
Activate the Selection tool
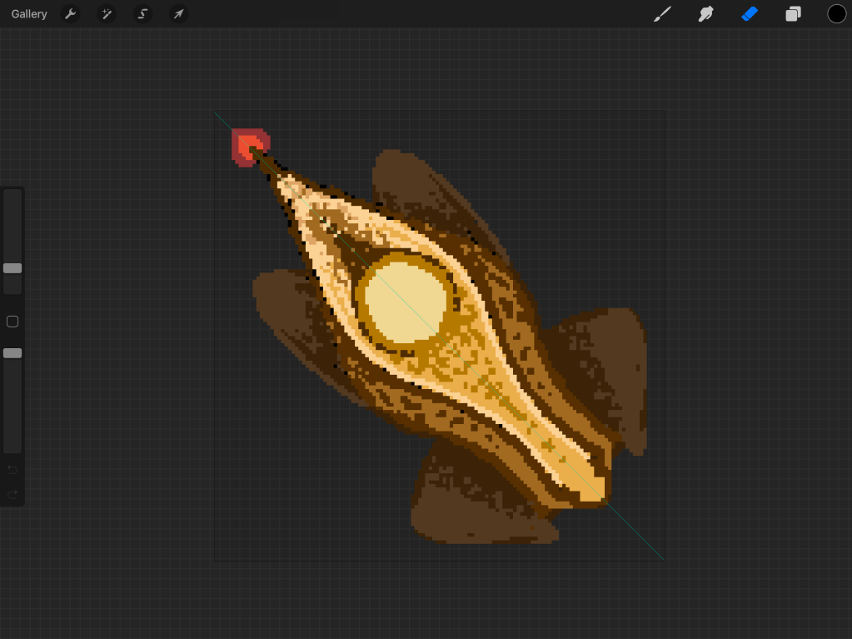coord(142,14)
